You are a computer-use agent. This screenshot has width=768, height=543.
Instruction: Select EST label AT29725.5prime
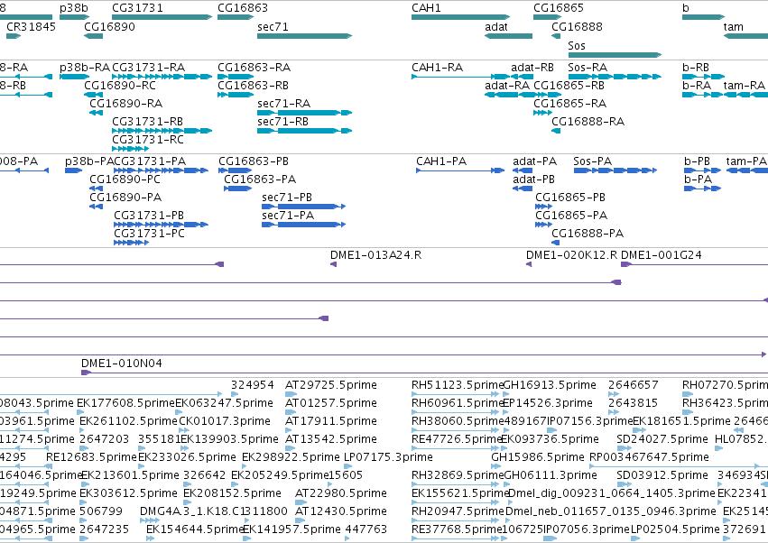point(331,385)
